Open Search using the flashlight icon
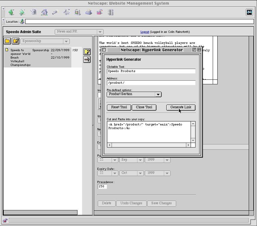This screenshot has width=257, height=226. (x=55, y=12)
